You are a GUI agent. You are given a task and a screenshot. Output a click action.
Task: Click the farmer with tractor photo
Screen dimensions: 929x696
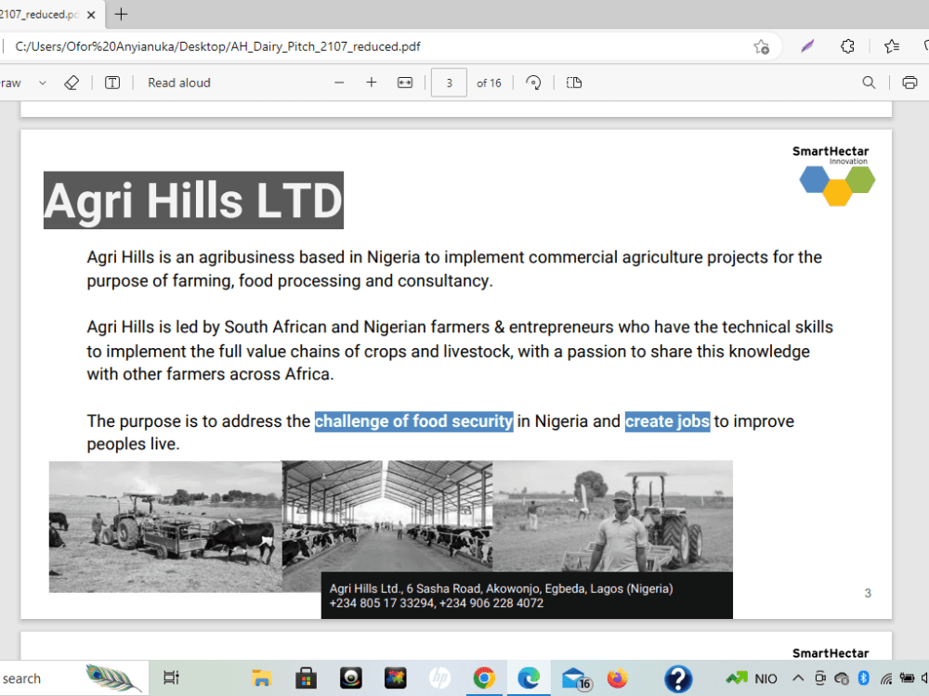click(x=612, y=517)
